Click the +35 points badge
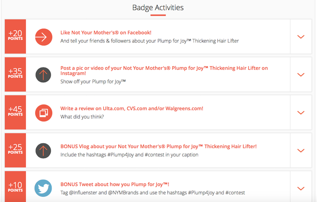 point(15,74)
